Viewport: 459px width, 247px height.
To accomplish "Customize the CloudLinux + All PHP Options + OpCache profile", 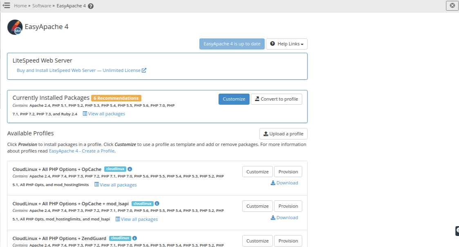I will (x=257, y=172).
